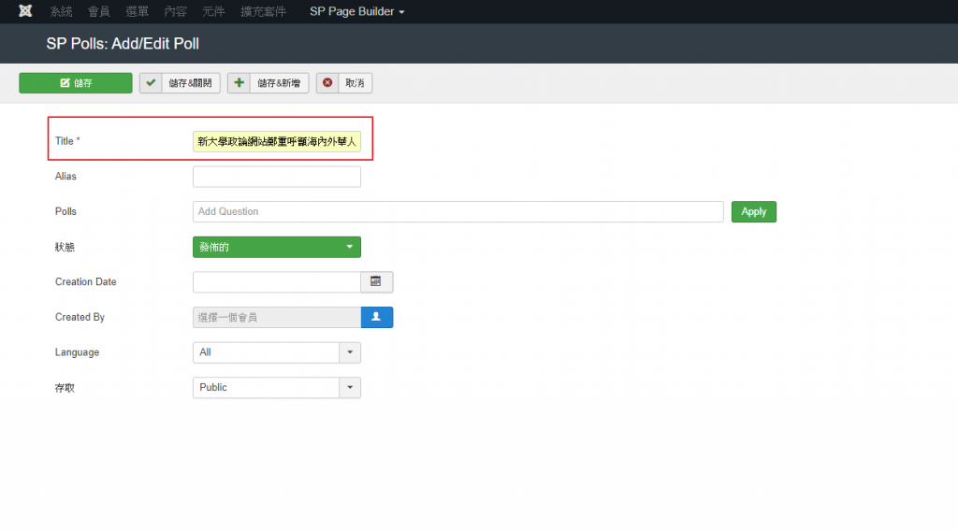Viewport: 958px width, 530px height.
Task: Expand the Language dropdown set to All
Action: click(x=276, y=352)
